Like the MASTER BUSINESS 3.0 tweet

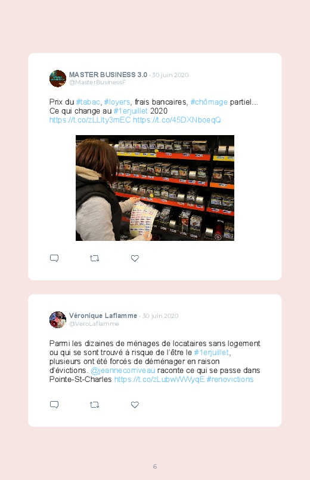click(x=135, y=258)
